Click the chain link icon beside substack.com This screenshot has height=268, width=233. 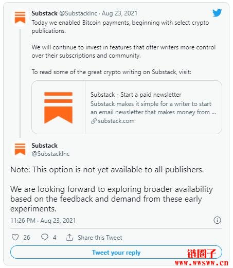click(94, 121)
